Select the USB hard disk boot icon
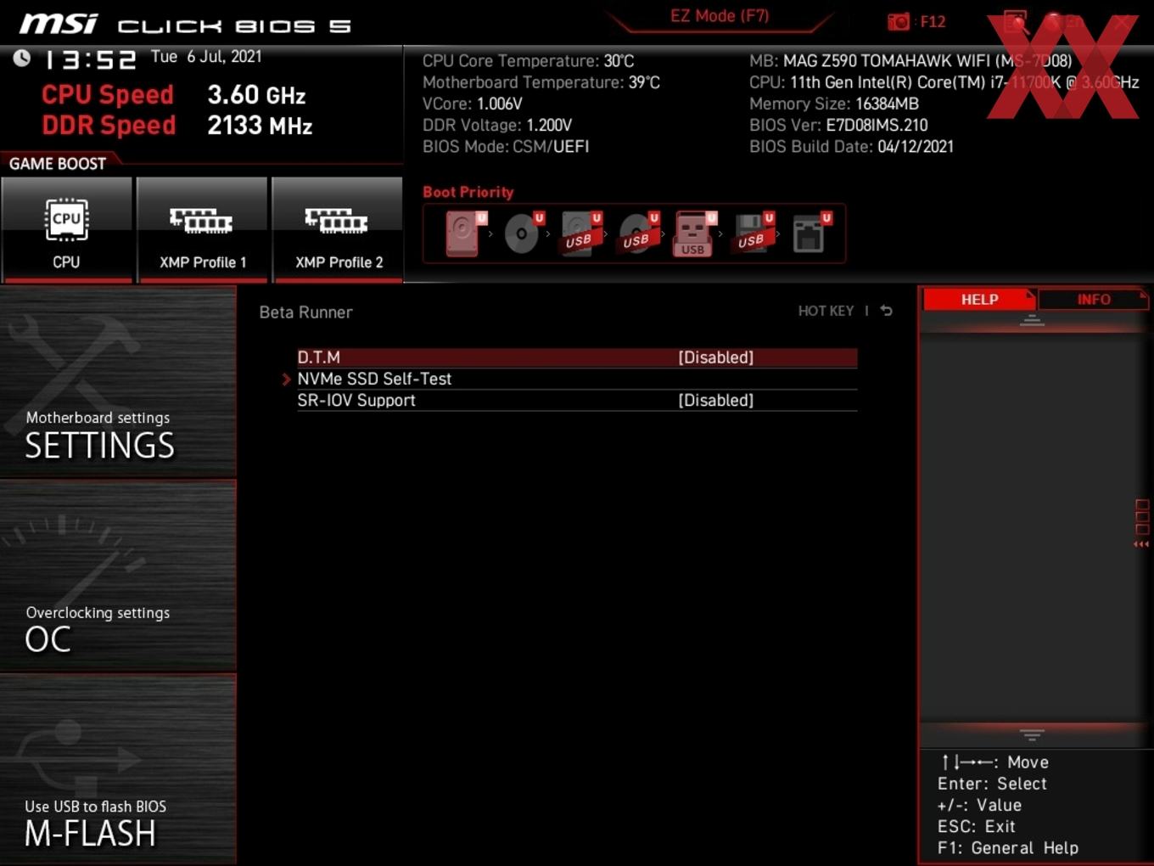Image resolution: width=1154 pixels, height=866 pixels. click(581, 233)
